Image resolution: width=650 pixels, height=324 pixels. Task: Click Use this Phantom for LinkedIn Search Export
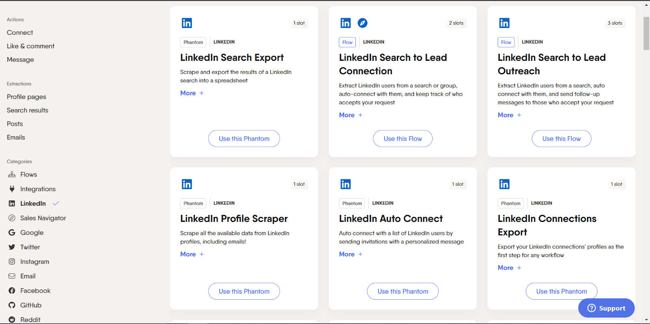pyautogui.click(x=244, y=138)
